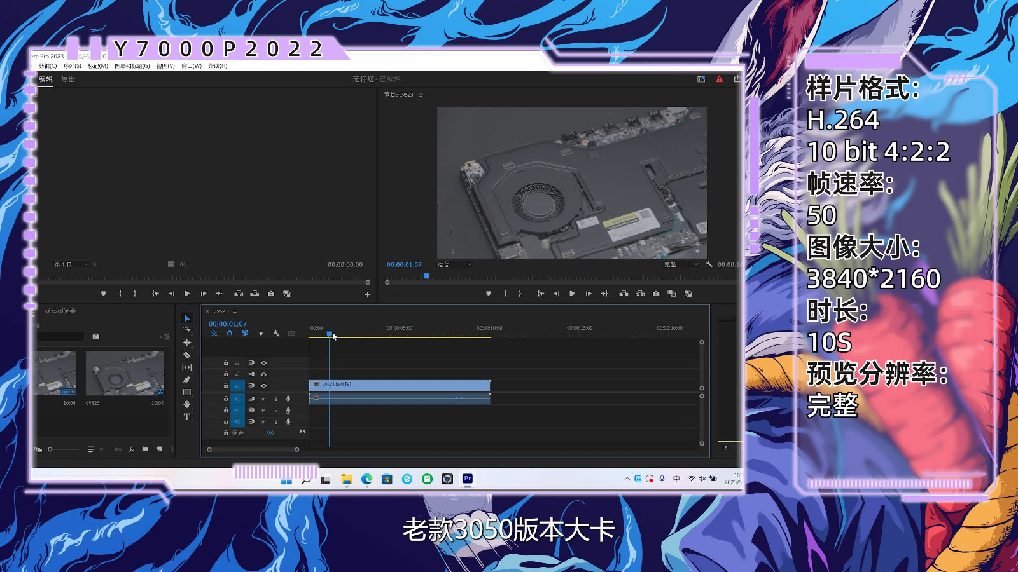Add marker in Program monitor
Image resolution: width=1018 pixels, height=572 pixels.
pos(489,294)
